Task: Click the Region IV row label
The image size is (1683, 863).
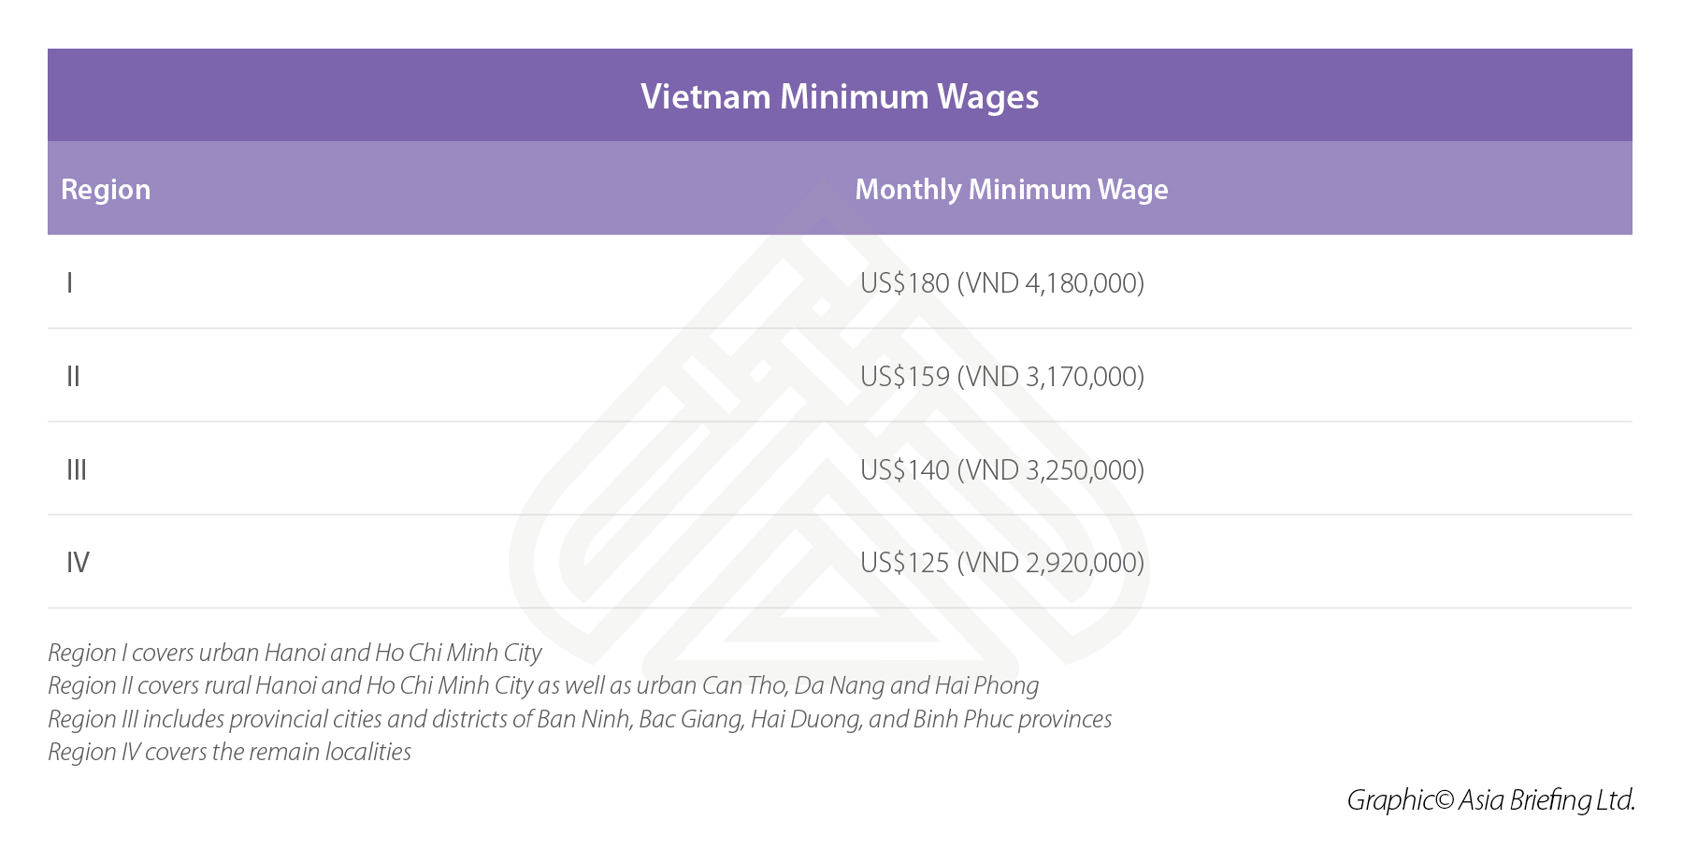Action: [78, 562]
